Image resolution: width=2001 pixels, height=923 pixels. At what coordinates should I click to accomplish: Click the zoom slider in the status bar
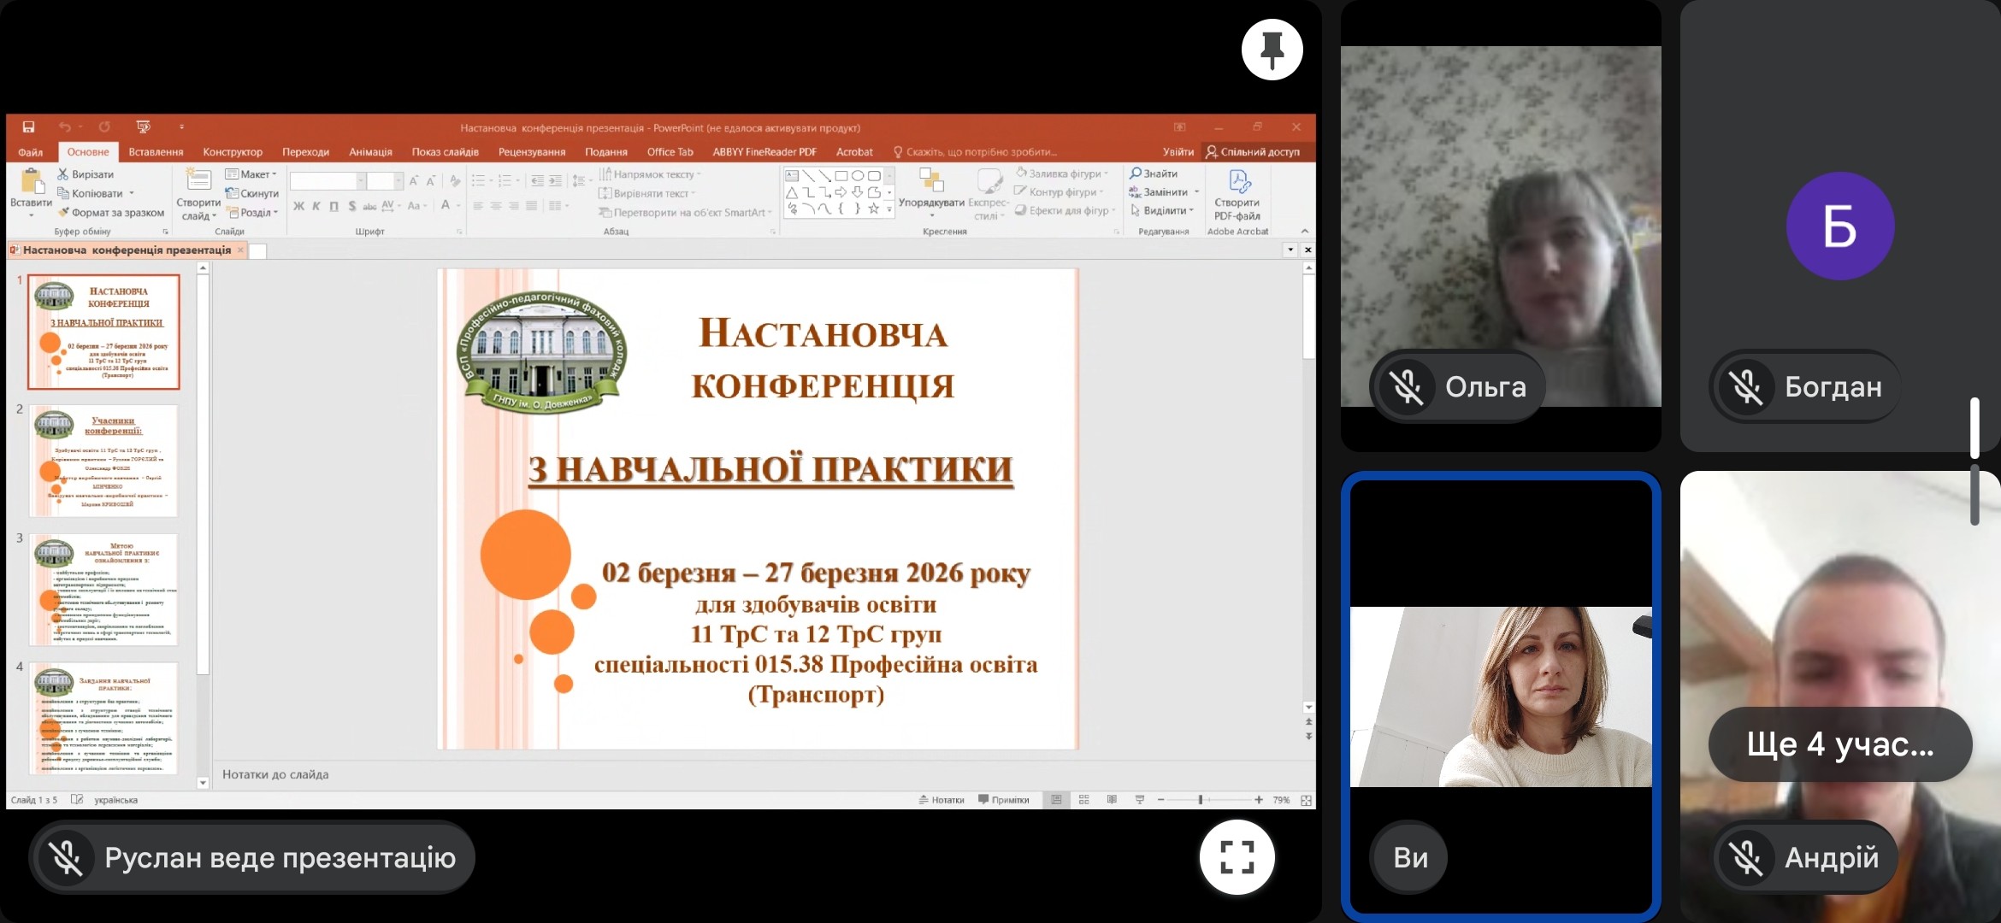click(x=1201, y=800)
